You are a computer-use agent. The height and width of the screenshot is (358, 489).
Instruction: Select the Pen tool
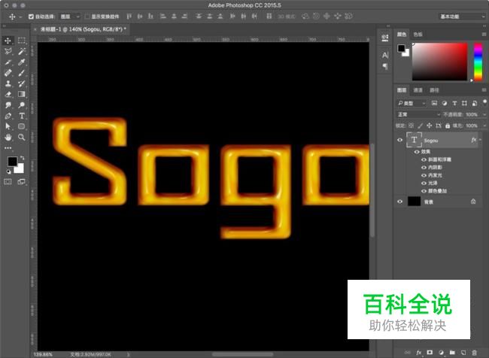tap(8, 116)
